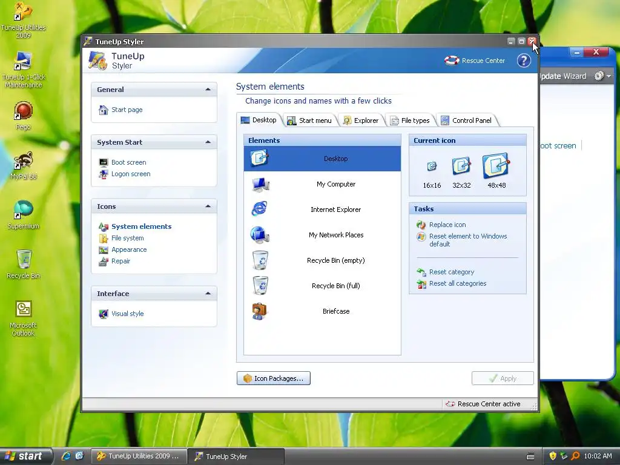Image resolution: width=620 pixels, height=465 pixels.
Task: Open the Supermium desktop icon
Action: pyautogui.click(x=24, y=215)
